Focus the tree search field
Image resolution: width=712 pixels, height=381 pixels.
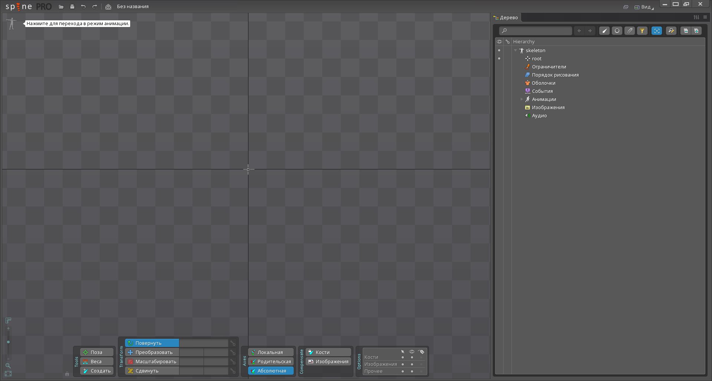535,31
